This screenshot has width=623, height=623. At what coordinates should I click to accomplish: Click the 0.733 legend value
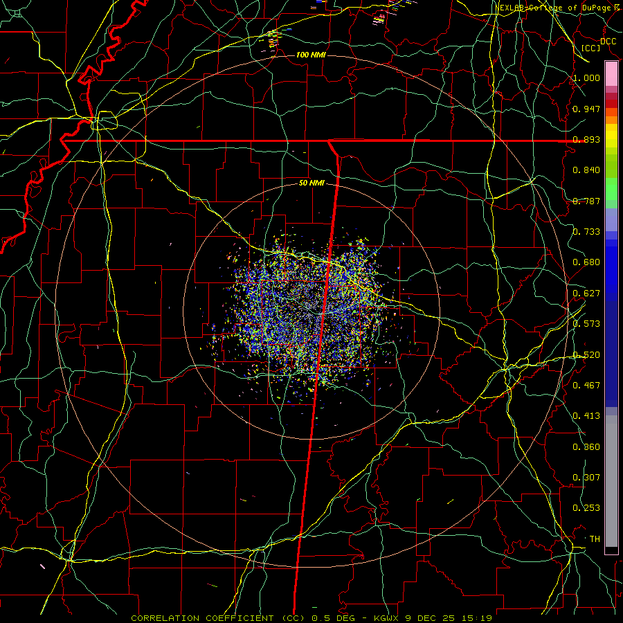586,232
